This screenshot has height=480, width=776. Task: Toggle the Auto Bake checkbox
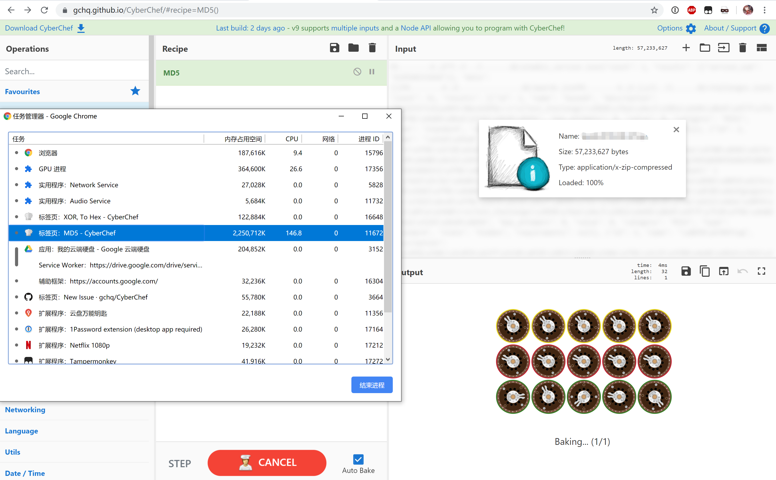[x=358, y=459]
